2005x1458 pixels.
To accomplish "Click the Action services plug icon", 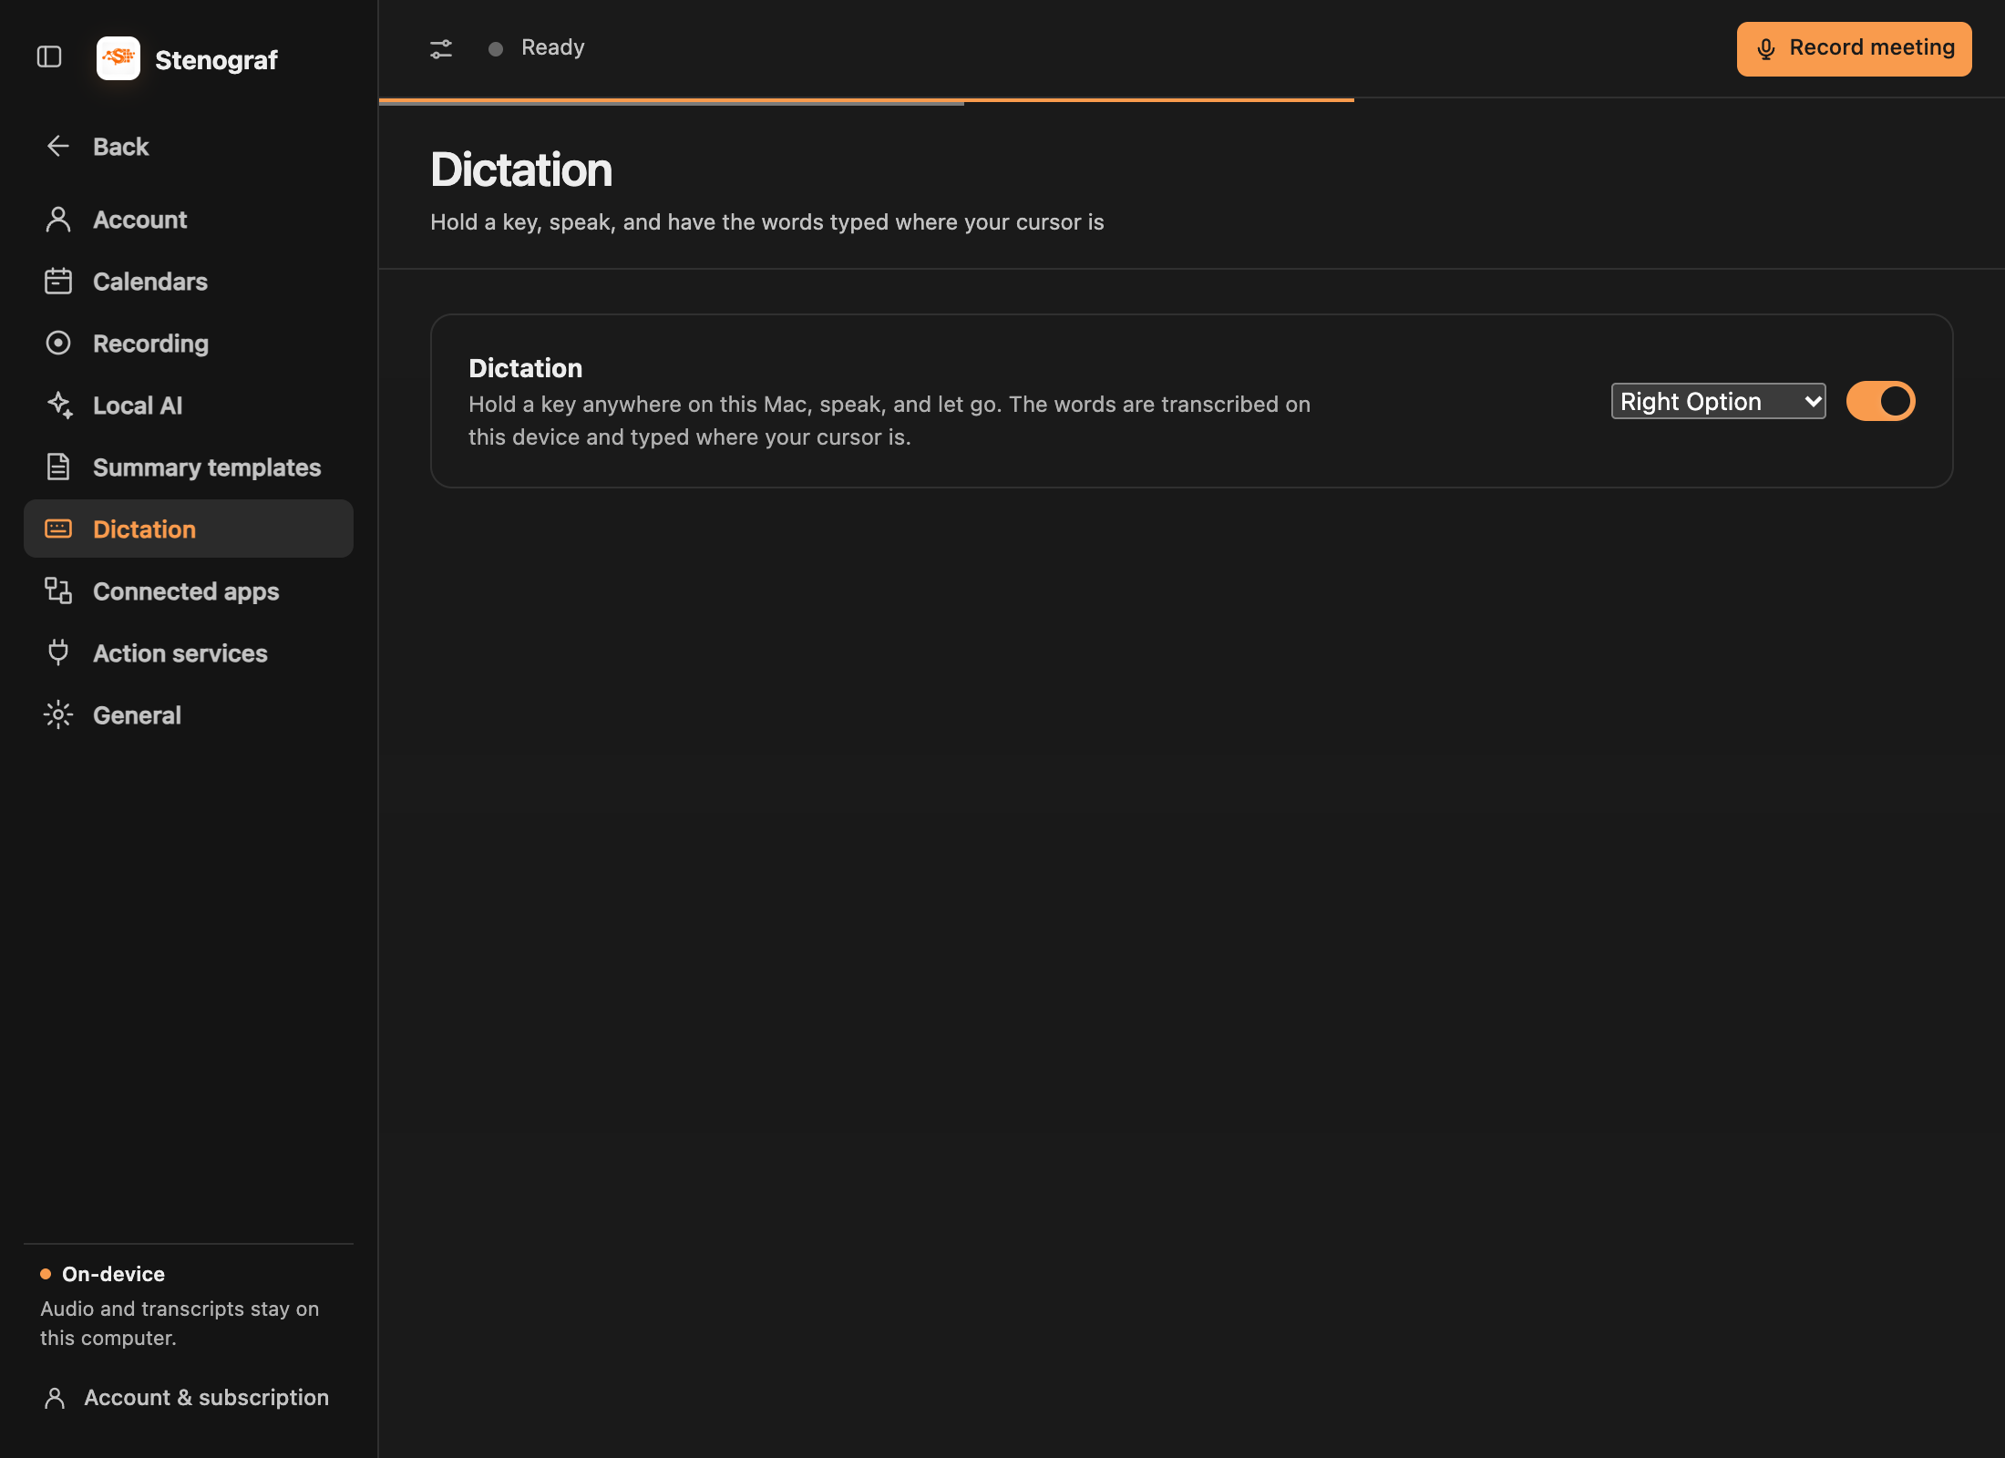I will 58,652.
